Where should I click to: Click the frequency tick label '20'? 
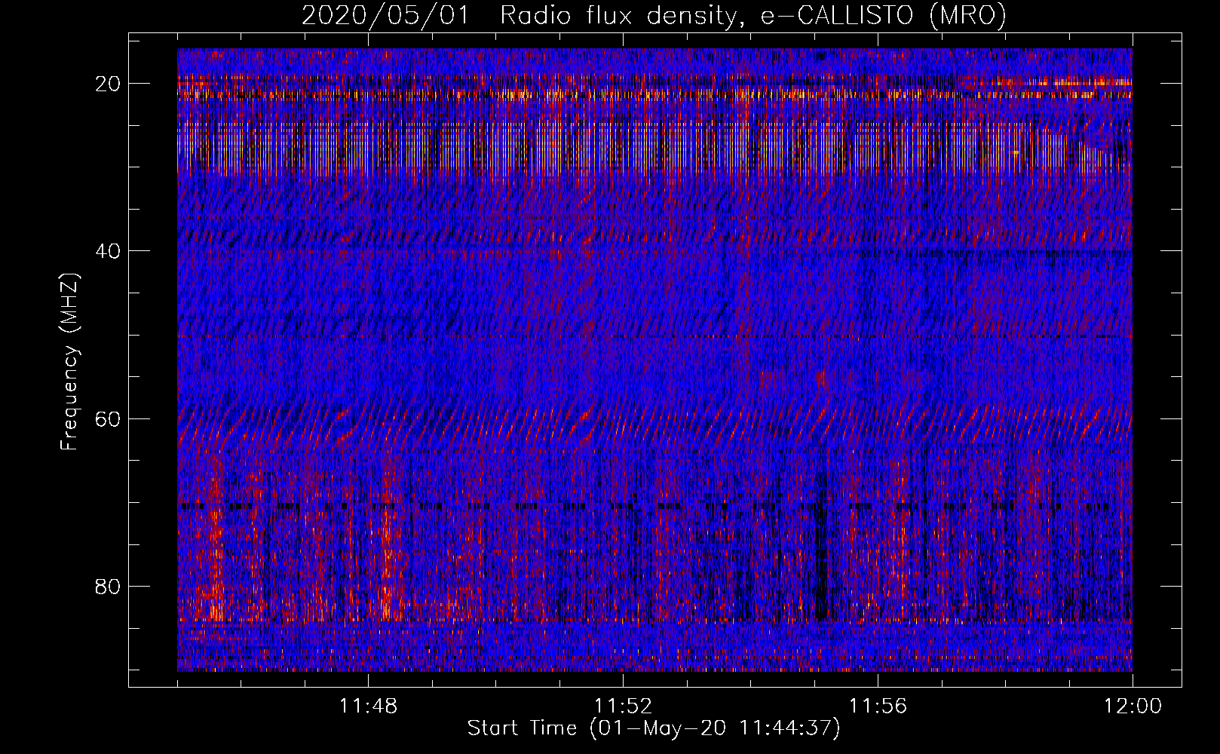point(109,84)
